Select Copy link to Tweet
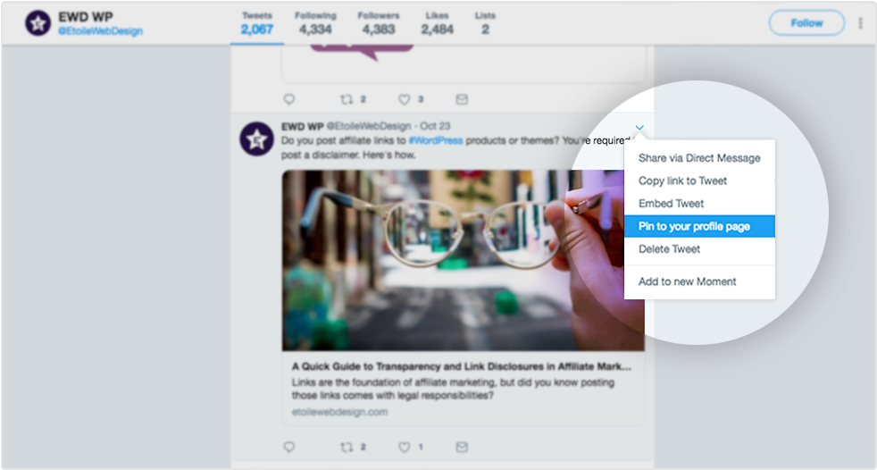Image resolution: width=877 pixels, height=470 pixels. point(682,180)
